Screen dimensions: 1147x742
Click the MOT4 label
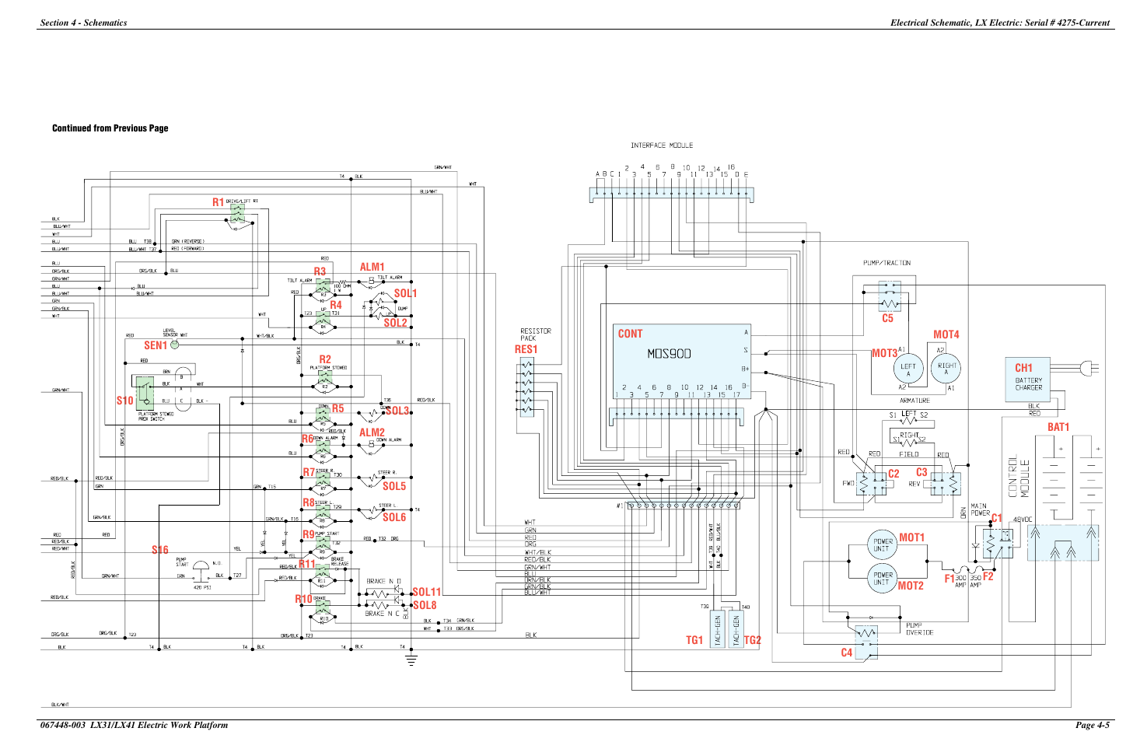(946, 334)
